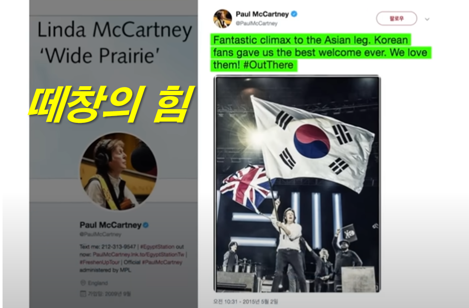Click the Linda McCartney 'Wide Prairie' header banner

click(114, 42)
